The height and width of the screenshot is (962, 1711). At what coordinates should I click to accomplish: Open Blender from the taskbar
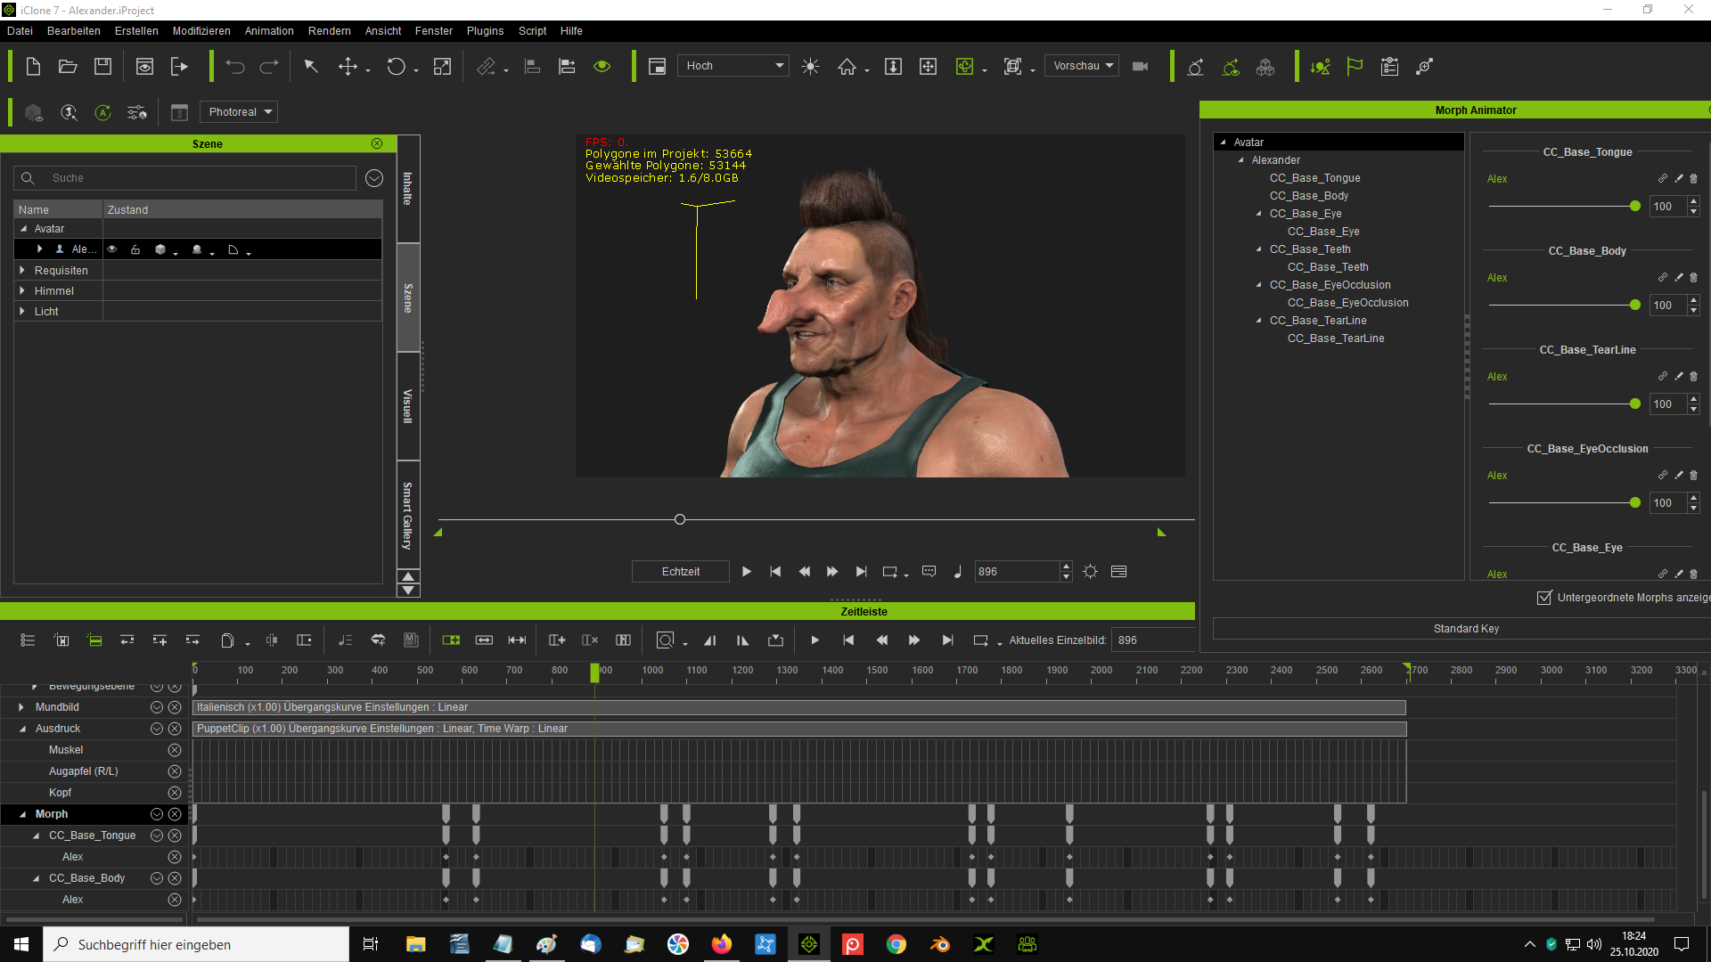pyautogui.click(x=940, y=944)
